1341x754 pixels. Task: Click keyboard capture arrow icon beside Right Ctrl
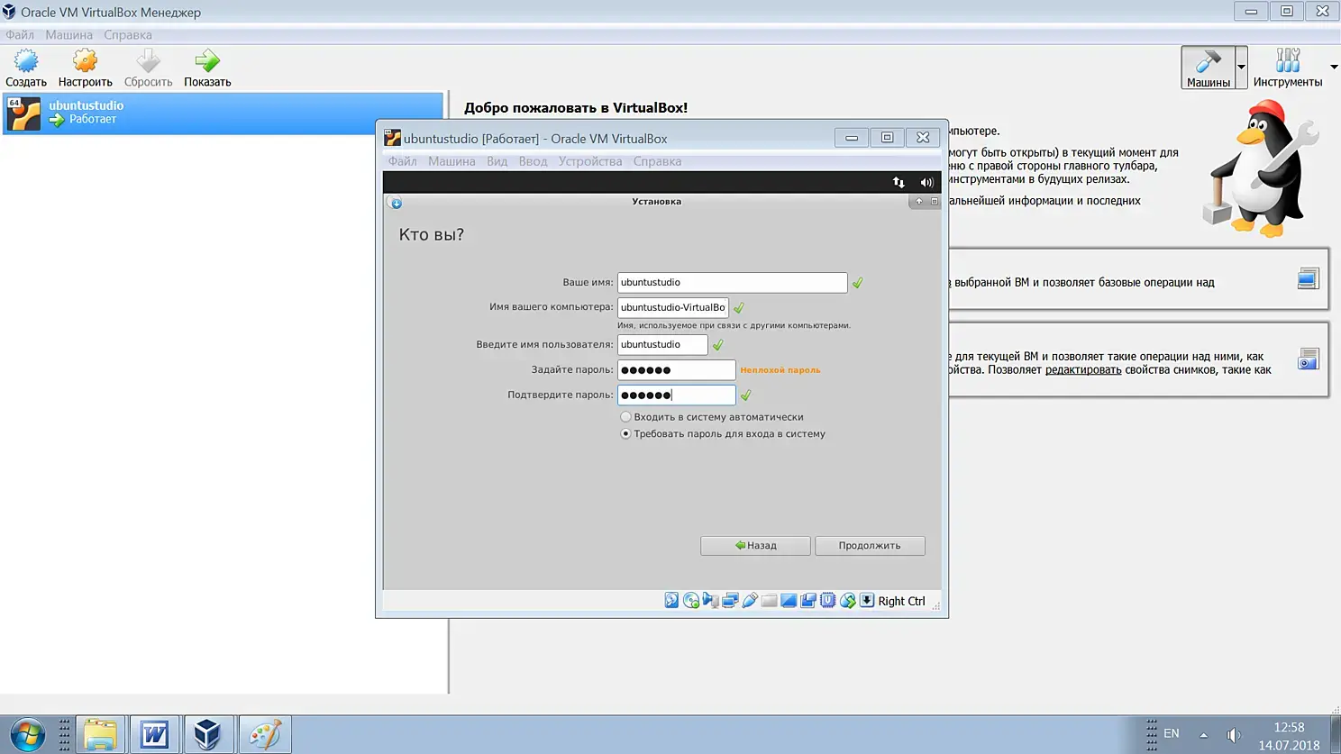pos(867,601)
